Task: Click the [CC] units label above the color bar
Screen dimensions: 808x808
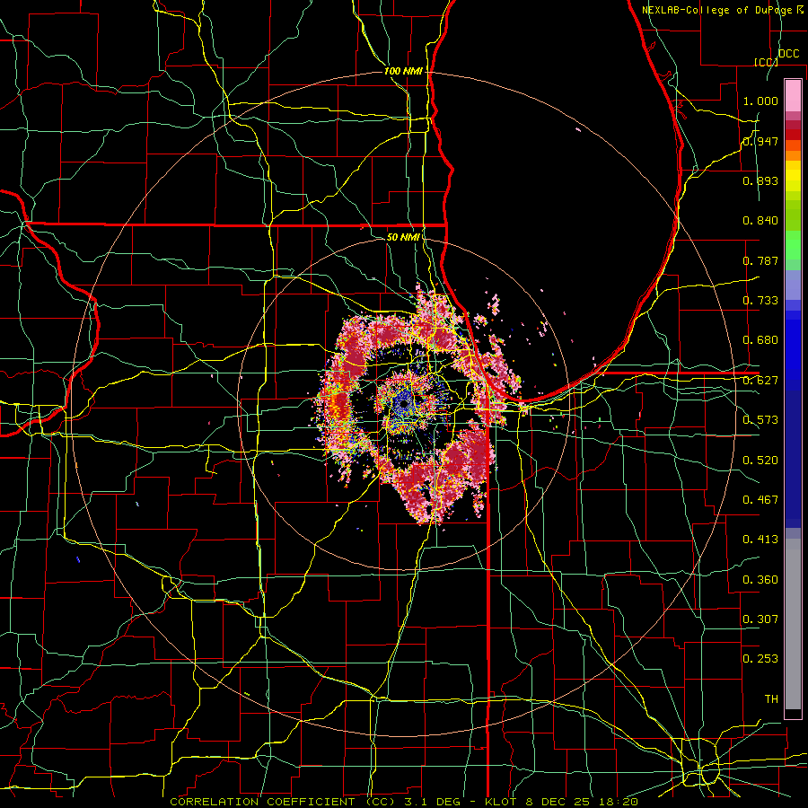Action: point(766,62)
